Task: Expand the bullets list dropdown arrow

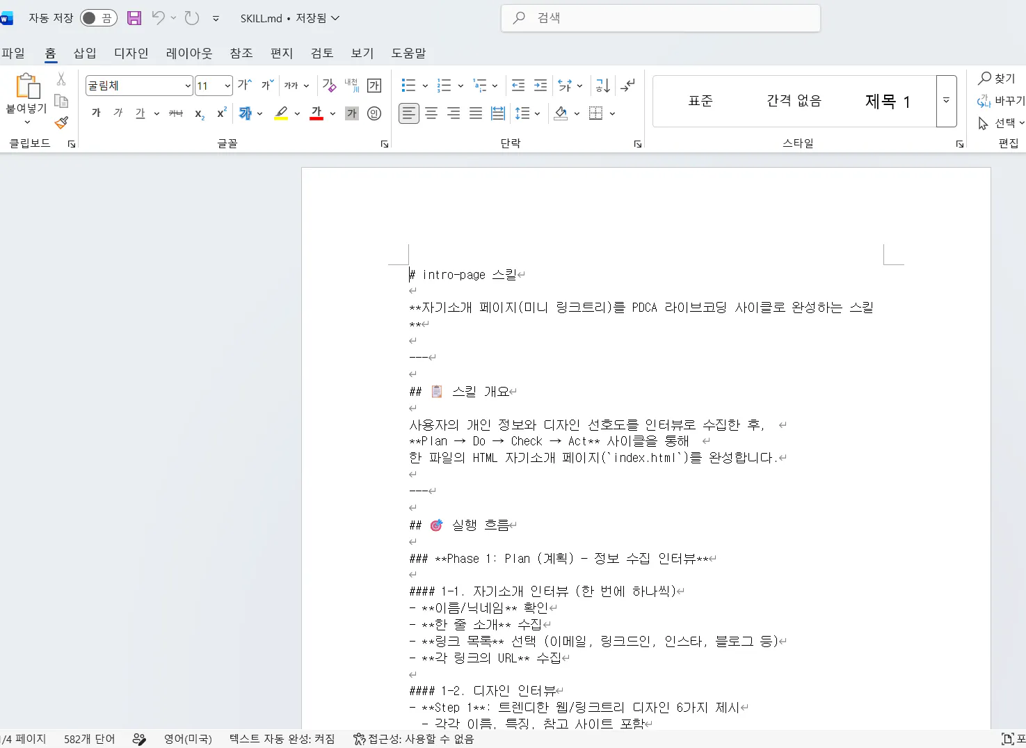Action: click(x=425, y=86)
